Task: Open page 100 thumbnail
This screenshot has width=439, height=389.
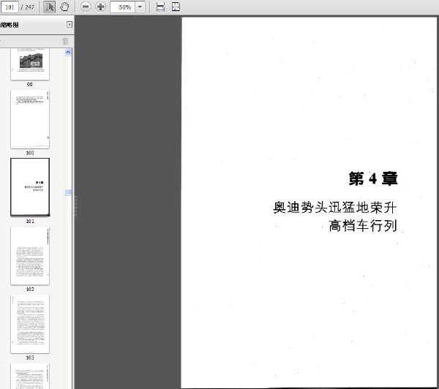Action: pos(30,119)
